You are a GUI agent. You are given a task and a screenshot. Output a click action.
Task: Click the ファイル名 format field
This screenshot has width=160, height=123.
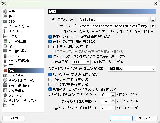[113, 26]
